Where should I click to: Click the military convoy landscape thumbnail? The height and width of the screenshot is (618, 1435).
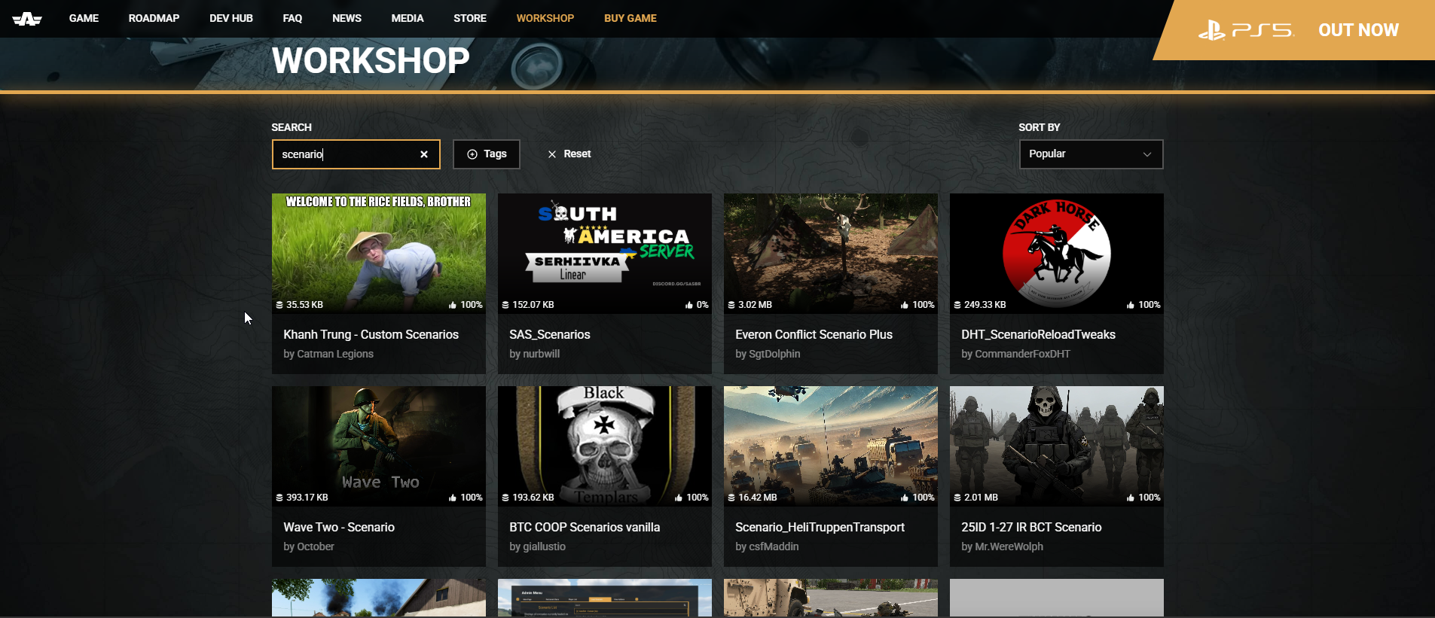click(831, 446)
